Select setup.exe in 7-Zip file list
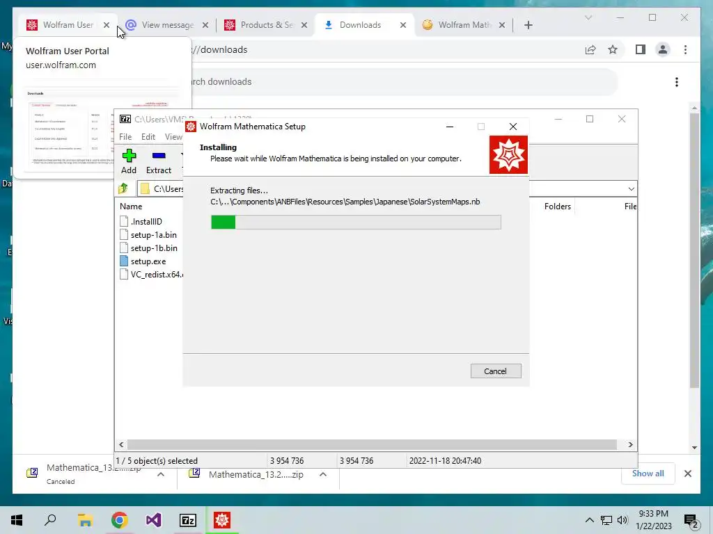 pos(143,261)
